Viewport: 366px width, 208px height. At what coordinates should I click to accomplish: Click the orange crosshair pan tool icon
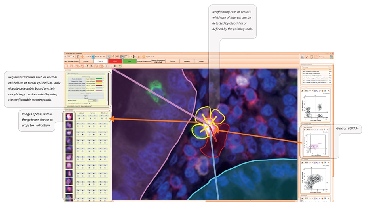tap(83, 57)
